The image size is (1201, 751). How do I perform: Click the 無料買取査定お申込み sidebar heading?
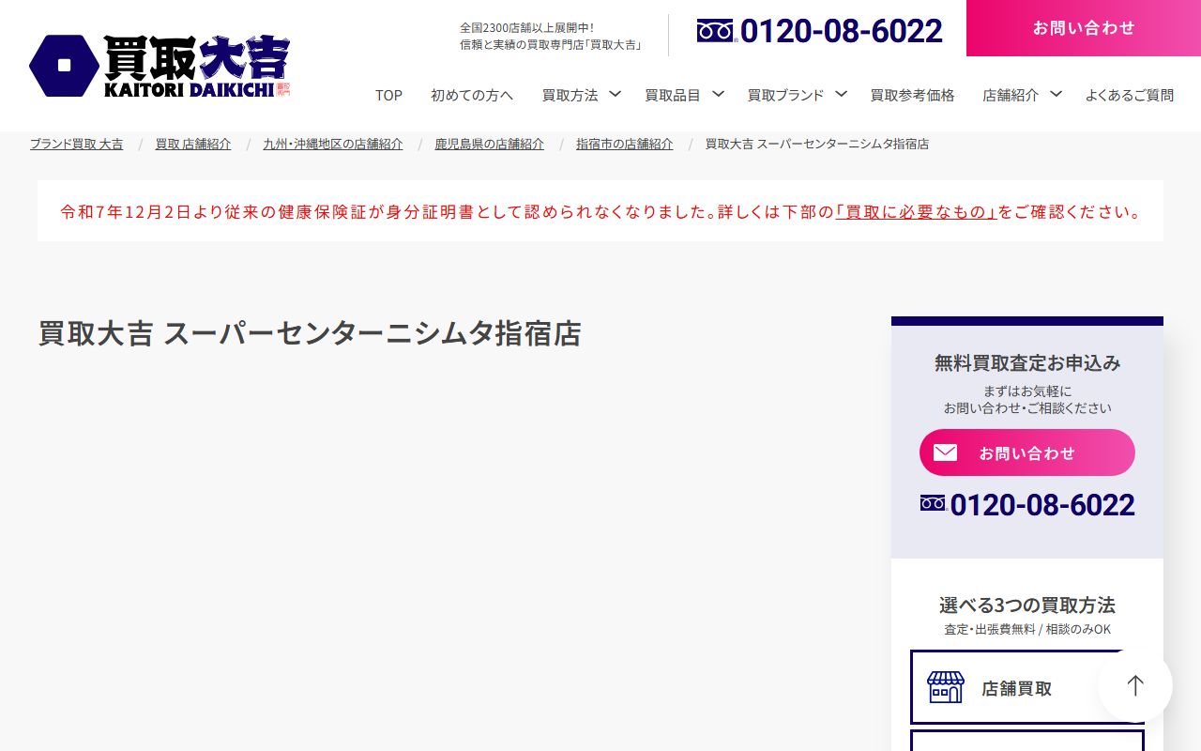[1027, 362]
